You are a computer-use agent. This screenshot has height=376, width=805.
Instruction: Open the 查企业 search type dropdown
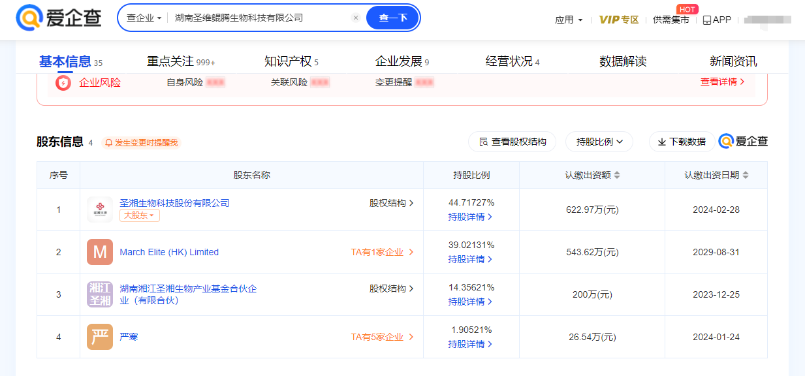(x=144, y=18)
